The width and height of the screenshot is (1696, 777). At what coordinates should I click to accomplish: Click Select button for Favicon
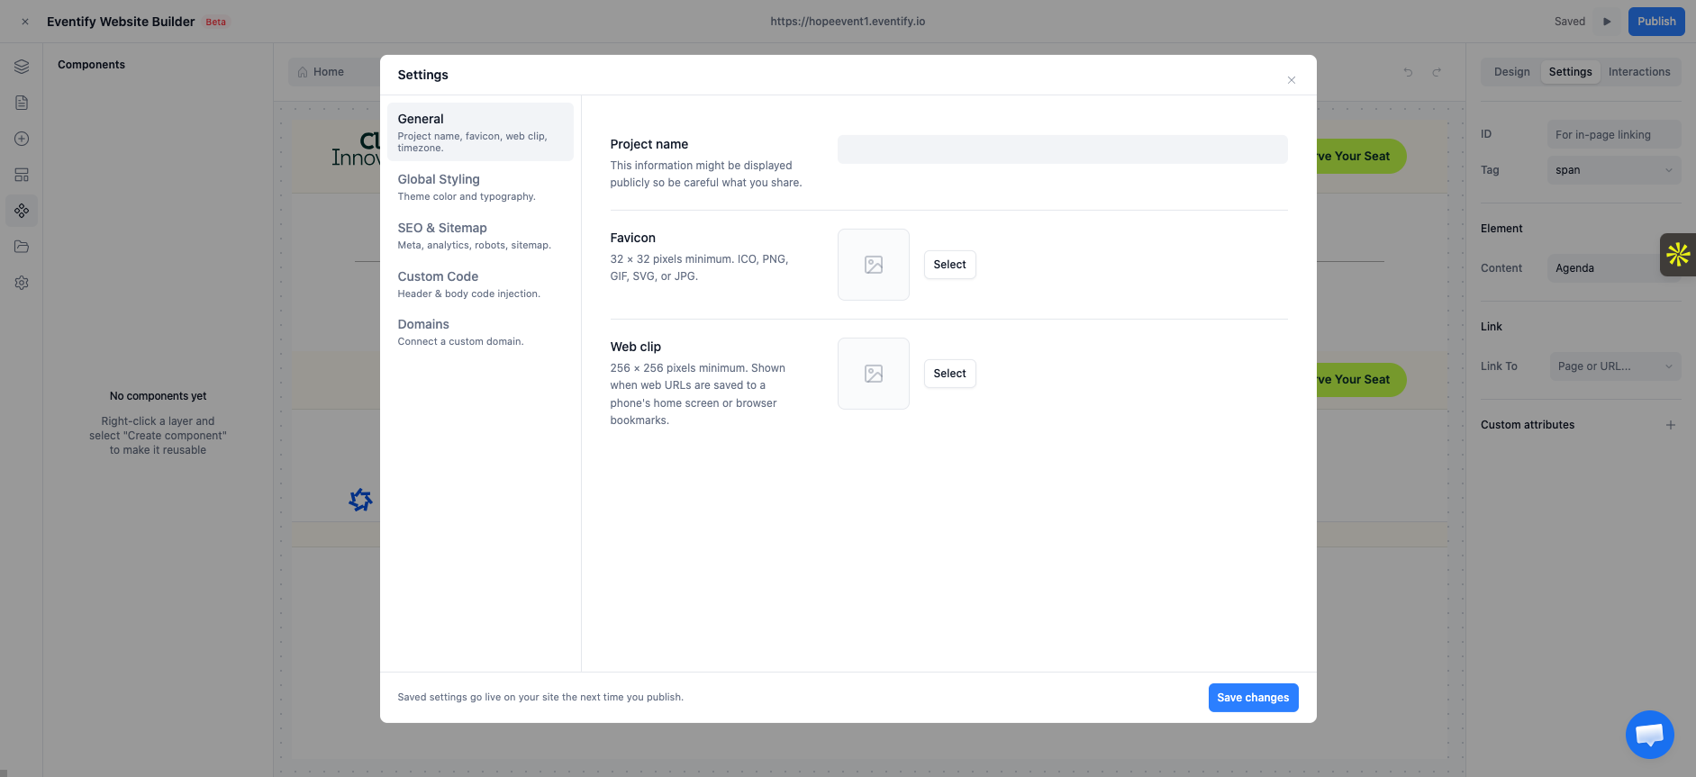(949, 265)
